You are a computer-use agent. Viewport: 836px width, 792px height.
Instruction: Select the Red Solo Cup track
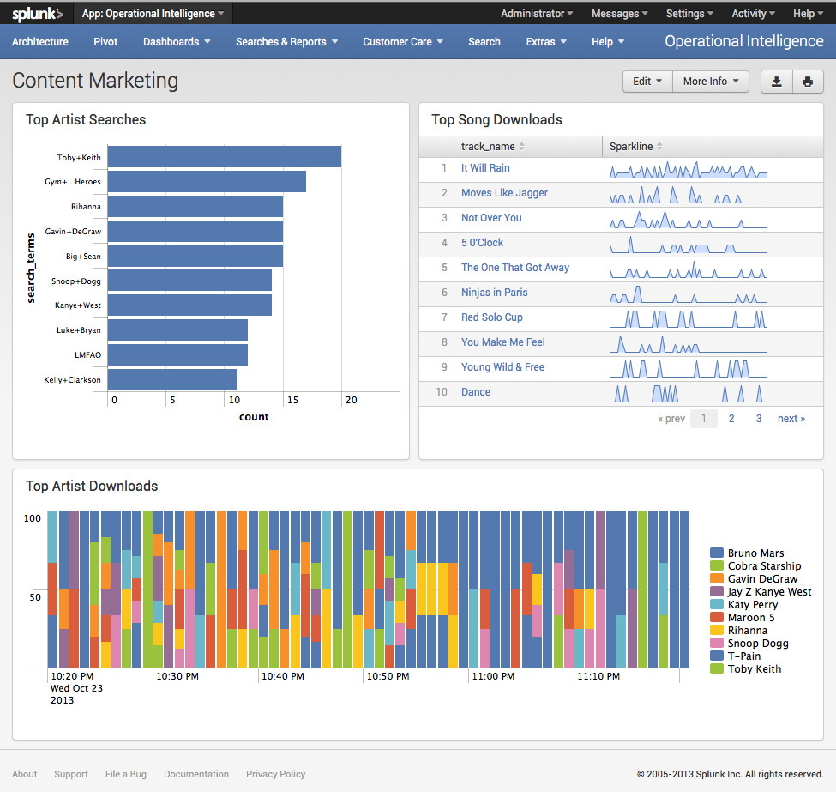click(x=491, y=317)
